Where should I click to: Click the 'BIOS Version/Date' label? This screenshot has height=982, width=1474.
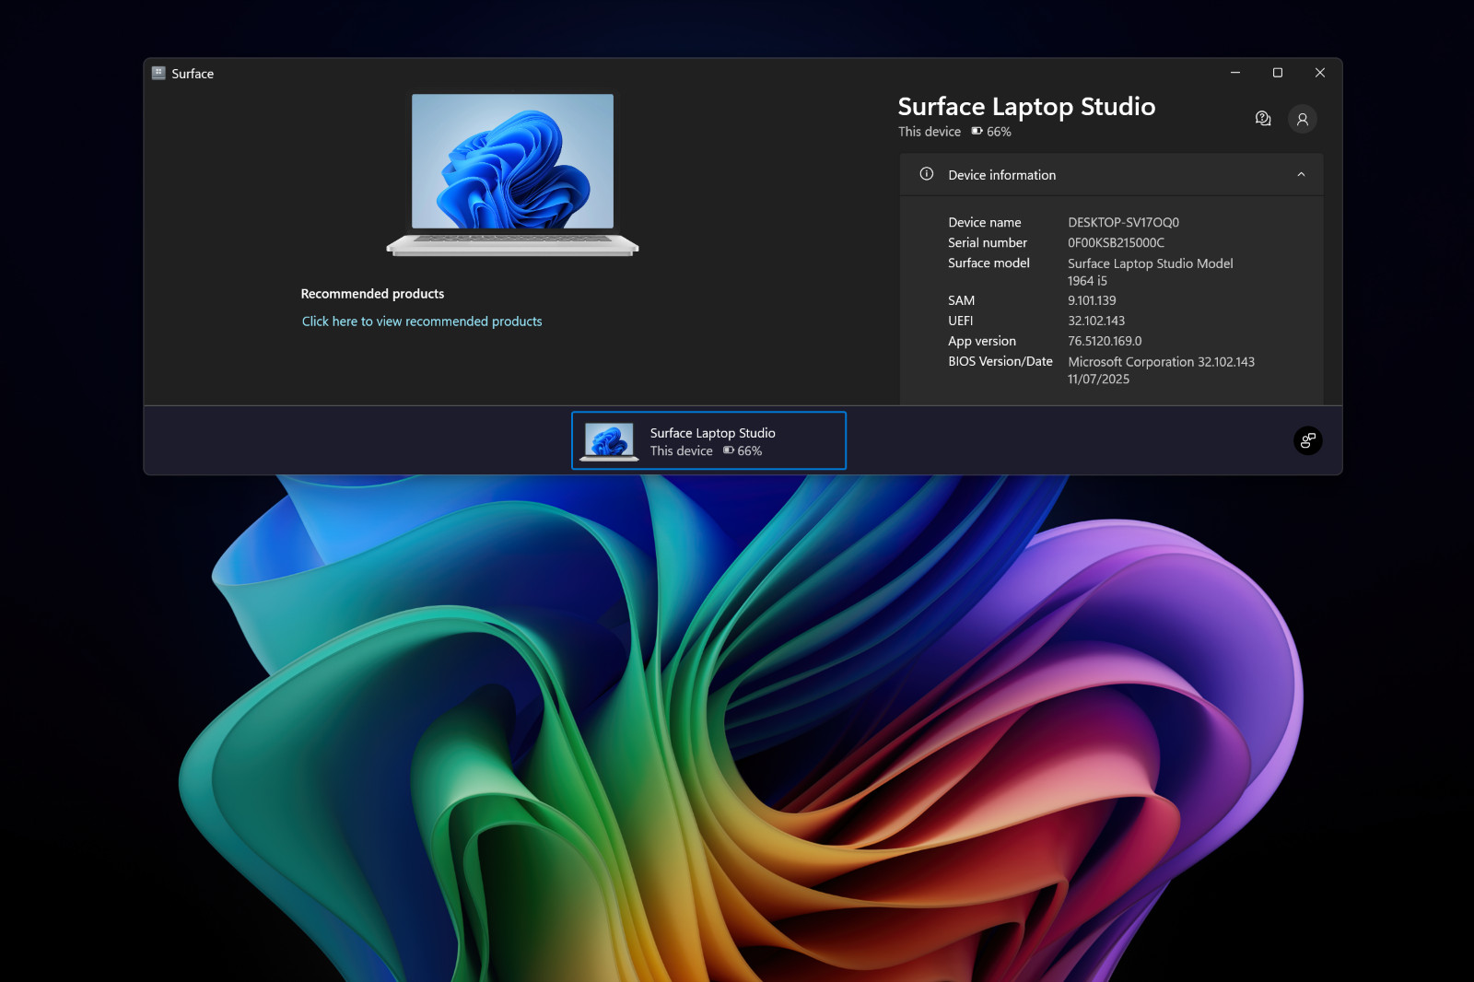[x=1000, y=361]
